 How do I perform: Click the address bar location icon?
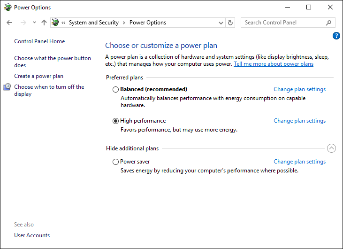pos(56,23)
